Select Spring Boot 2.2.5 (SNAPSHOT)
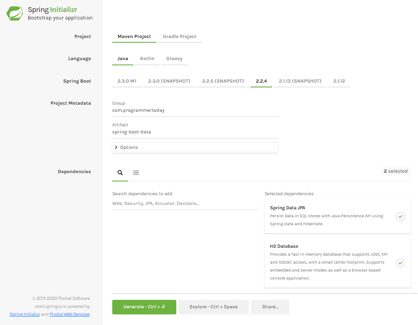418x325 pixels. [223, 81]
